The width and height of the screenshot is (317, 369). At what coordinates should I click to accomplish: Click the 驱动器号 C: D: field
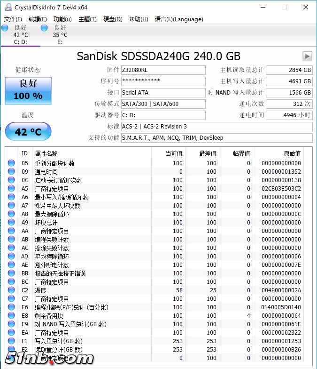(x=163, y=115)
